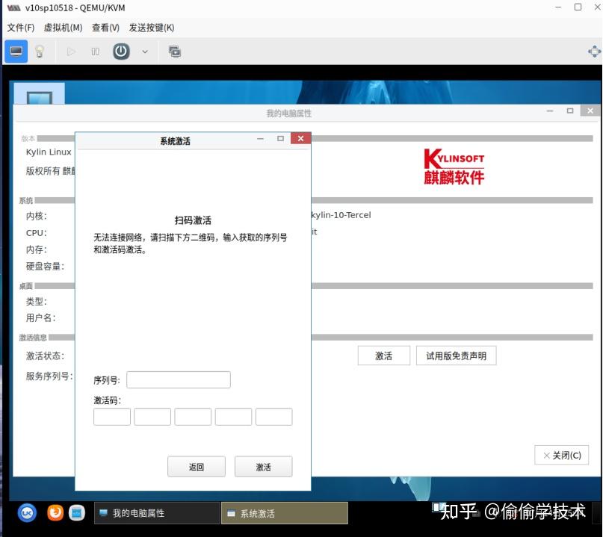Minimize the QEMU/KVM window
603x537 pixels.
(x=558, y=7)
